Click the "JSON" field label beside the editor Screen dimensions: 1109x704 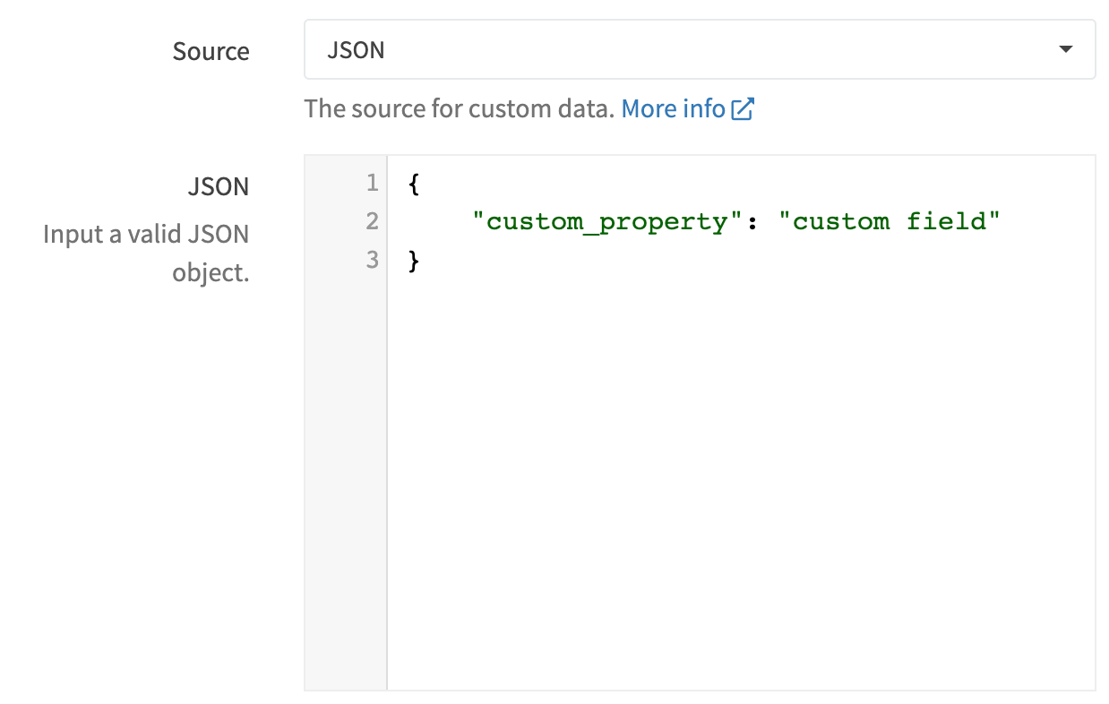tap(219, 186)
